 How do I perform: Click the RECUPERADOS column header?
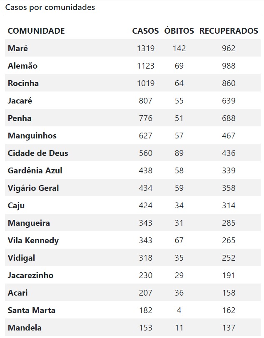coord(229,31)
